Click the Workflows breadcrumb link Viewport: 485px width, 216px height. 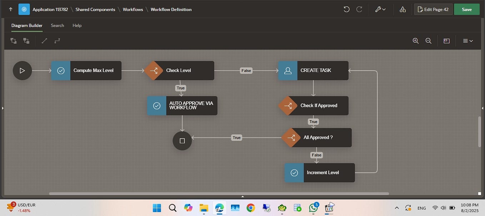coord(132,10)
